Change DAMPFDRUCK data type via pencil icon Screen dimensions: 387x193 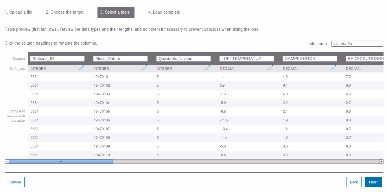click(334, 68)
